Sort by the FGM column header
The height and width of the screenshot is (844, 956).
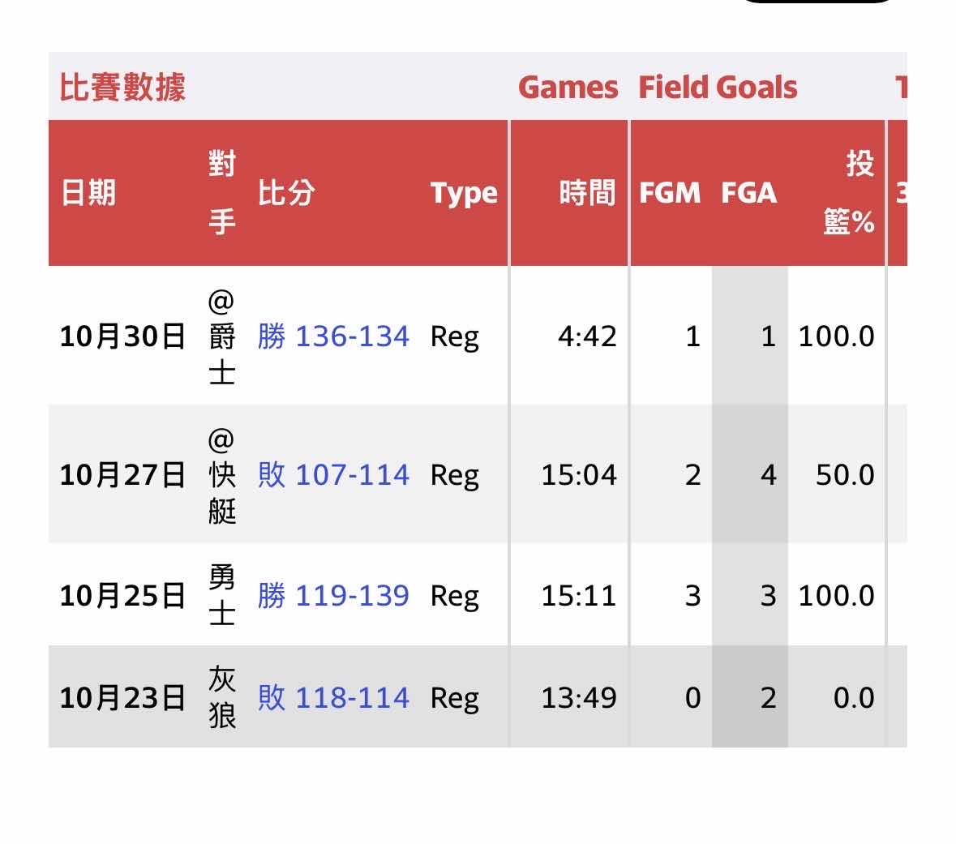[x=669, y=193]
